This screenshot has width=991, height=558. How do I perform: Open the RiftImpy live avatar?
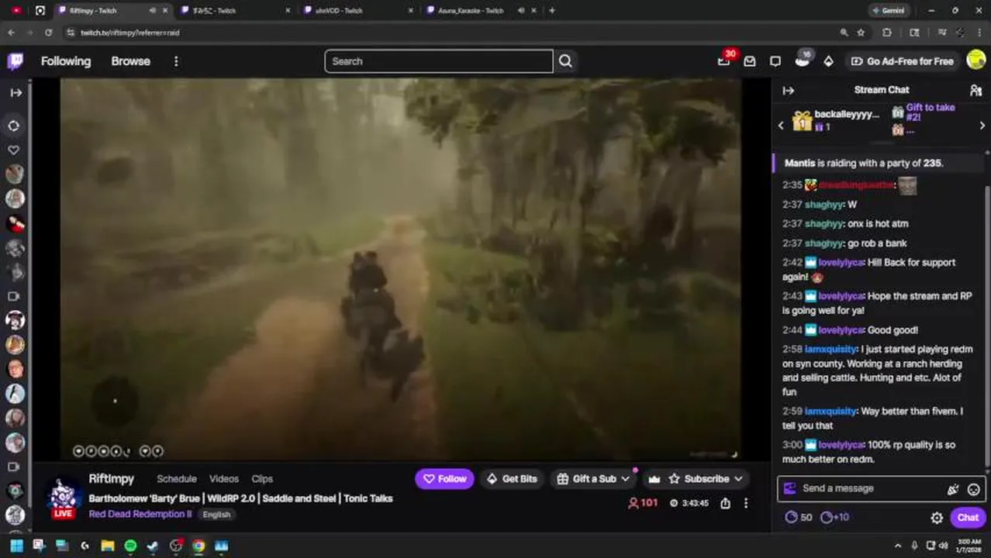pos(63,496)
